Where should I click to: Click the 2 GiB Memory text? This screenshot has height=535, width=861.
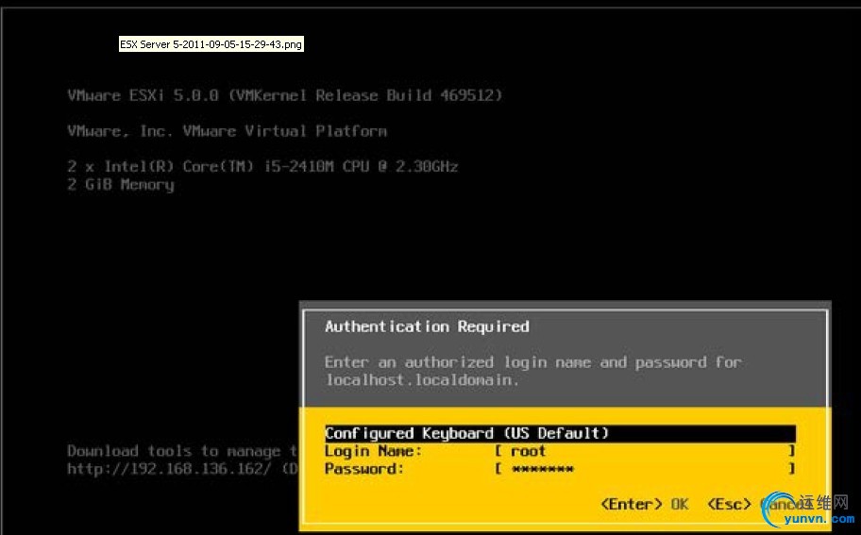coord(120,184)
